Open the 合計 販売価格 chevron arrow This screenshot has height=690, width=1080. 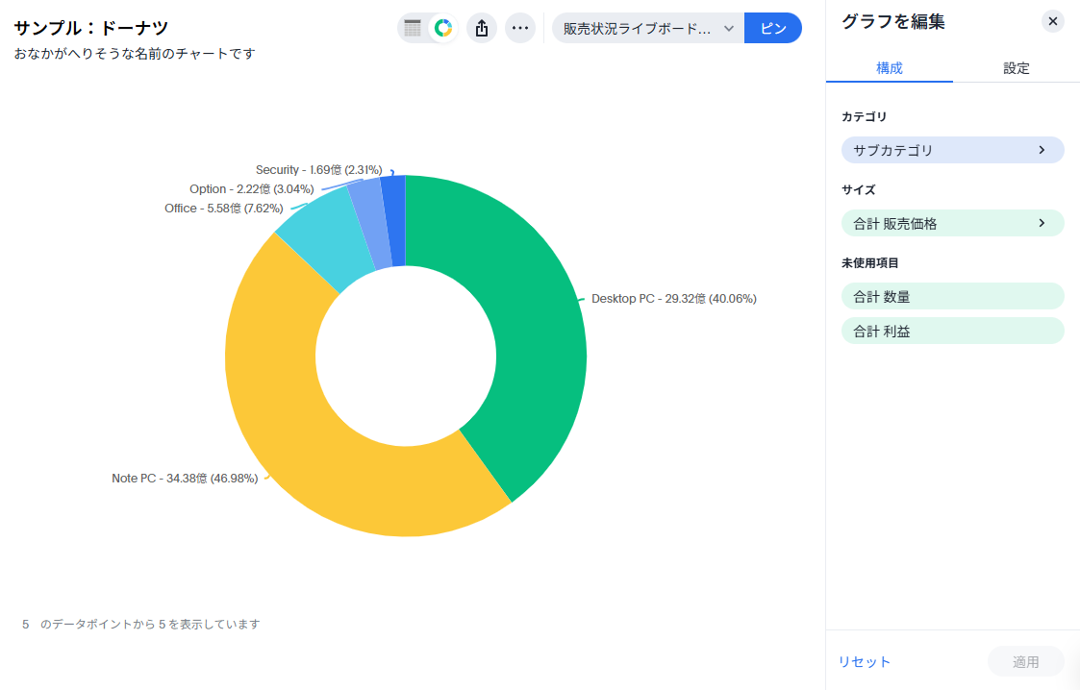coord(1042,223)
